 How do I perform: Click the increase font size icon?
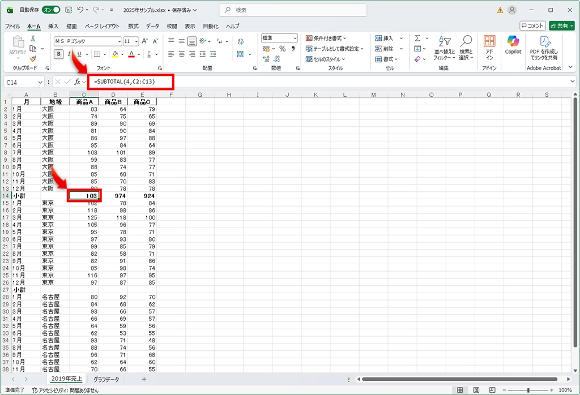(x=145, y=41)
